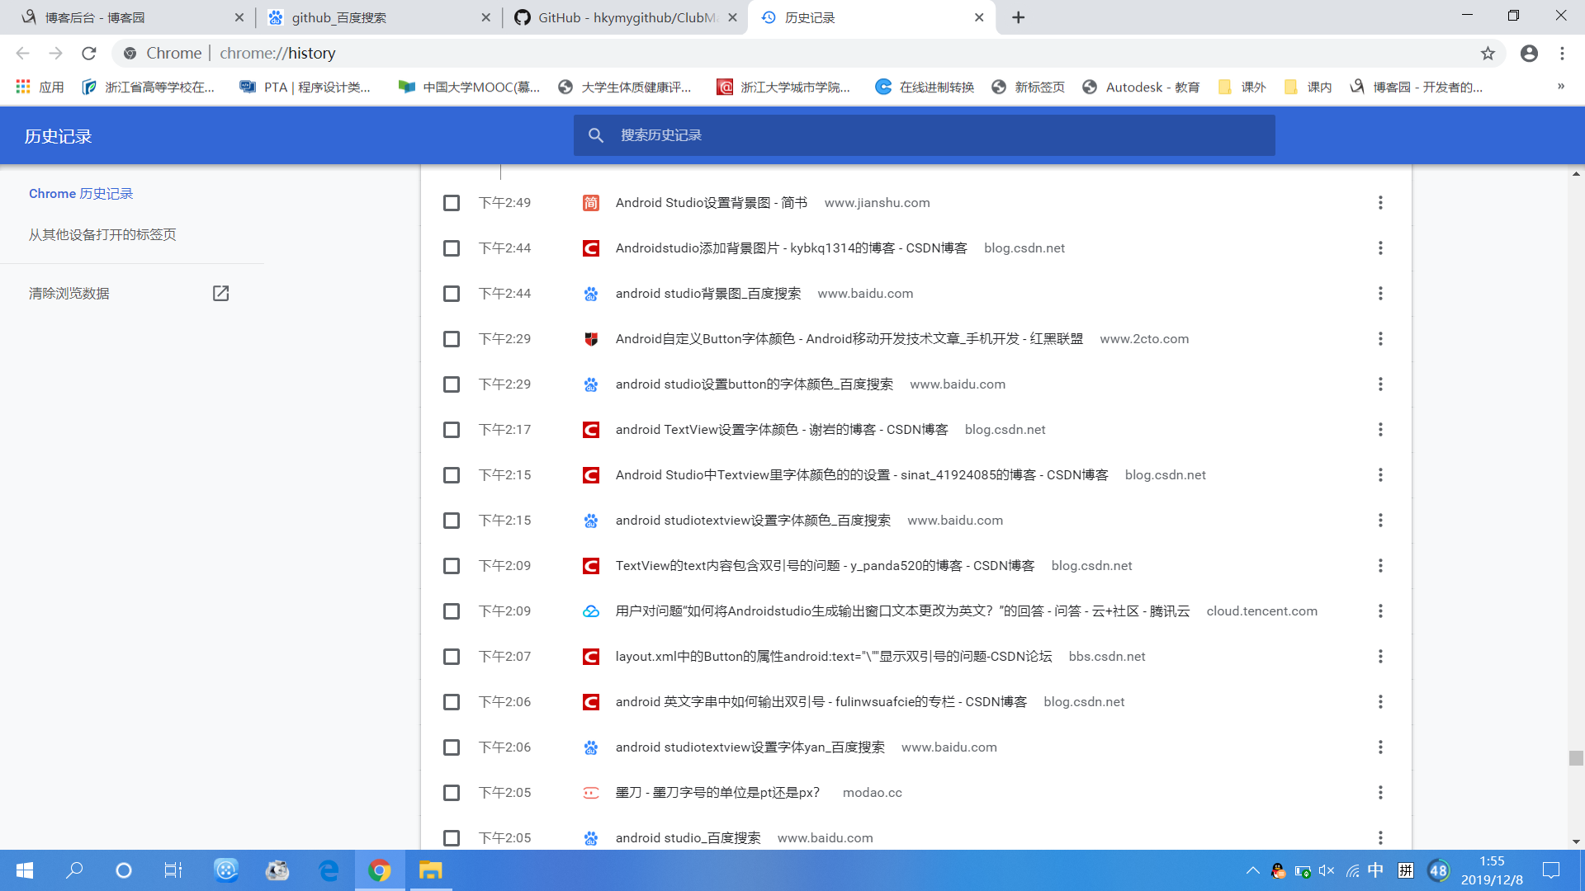Open File Explorer from taskbar
Viewport: 1585px width, 891px height.
coord(430,870)
